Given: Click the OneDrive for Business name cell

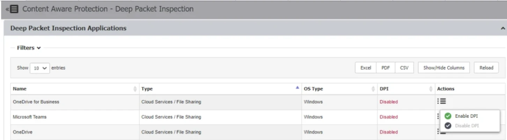Looking at the screenshot, I should tap(75, 102).
